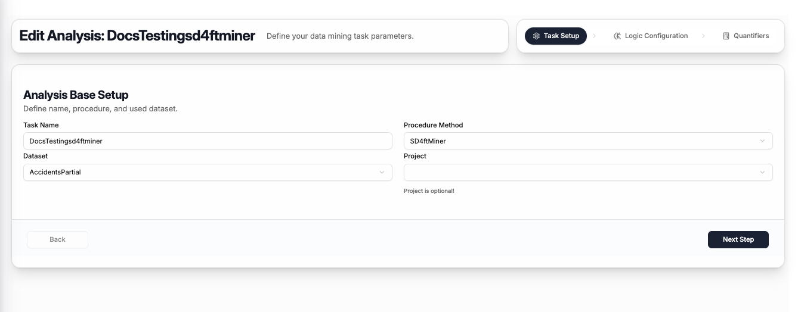The image size is (801, 312).
Task: Click the Logic Configuration step icon
Action: click(617, 36)
